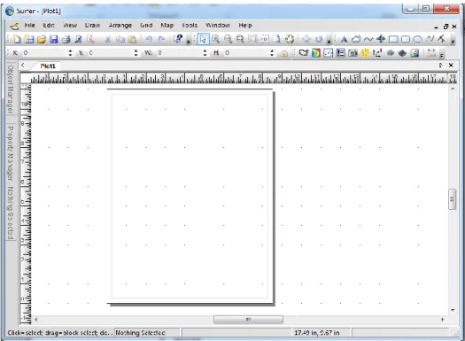
Task: Create a new post map
Action: pos(329,53)
